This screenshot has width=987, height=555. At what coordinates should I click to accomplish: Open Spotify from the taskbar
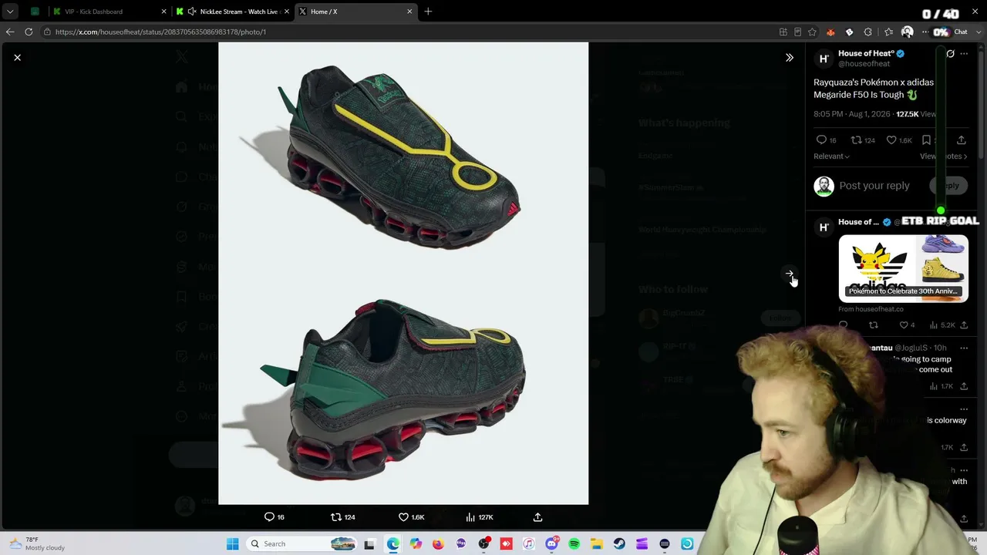[574, 544]
